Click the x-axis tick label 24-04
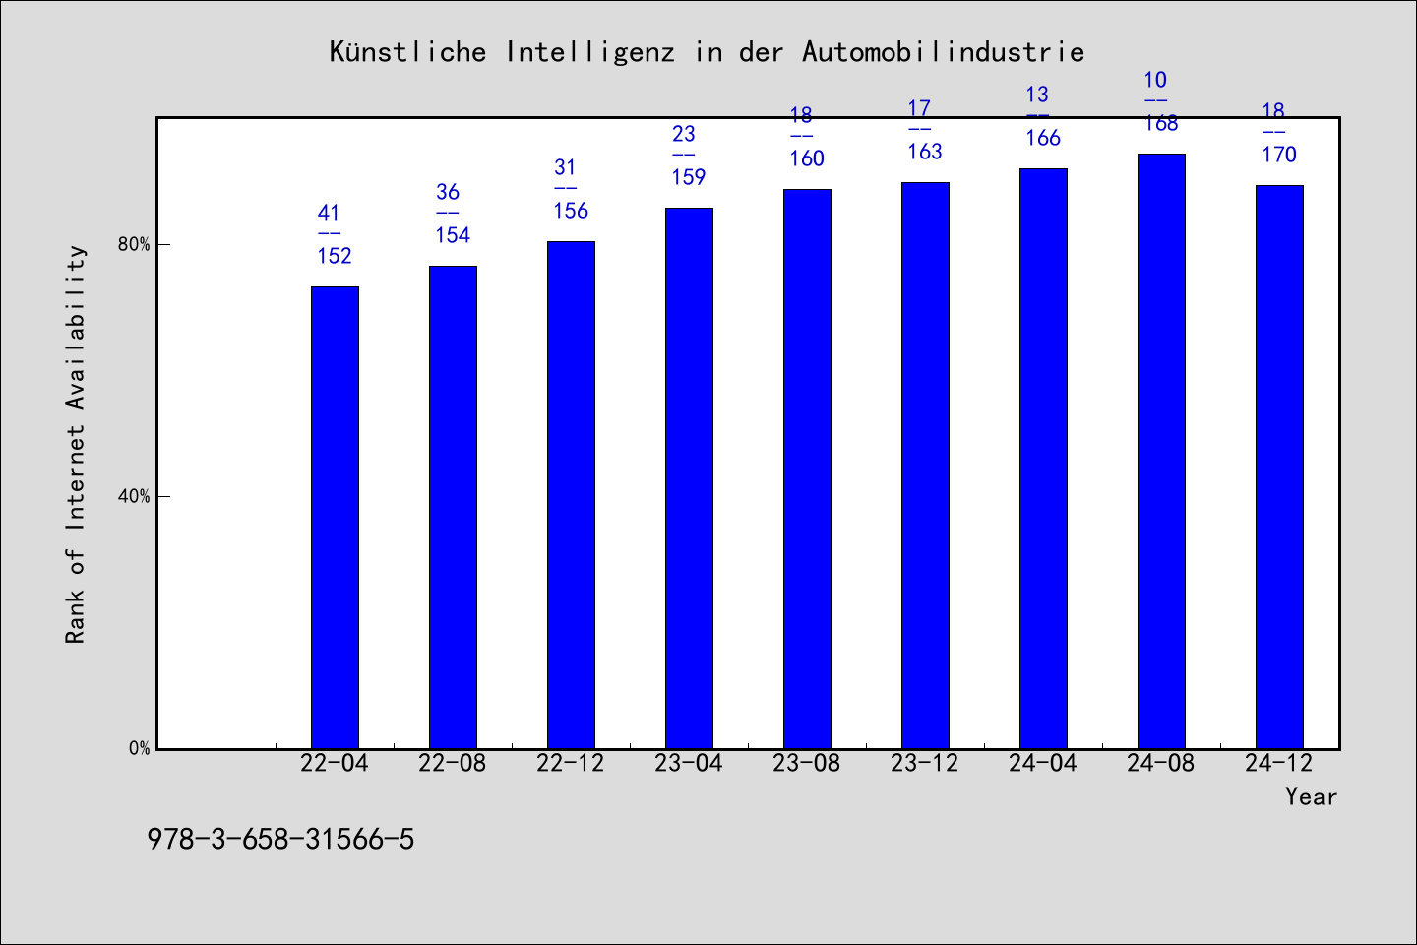 pos(1043,763)
